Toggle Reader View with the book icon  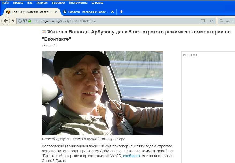203,21
